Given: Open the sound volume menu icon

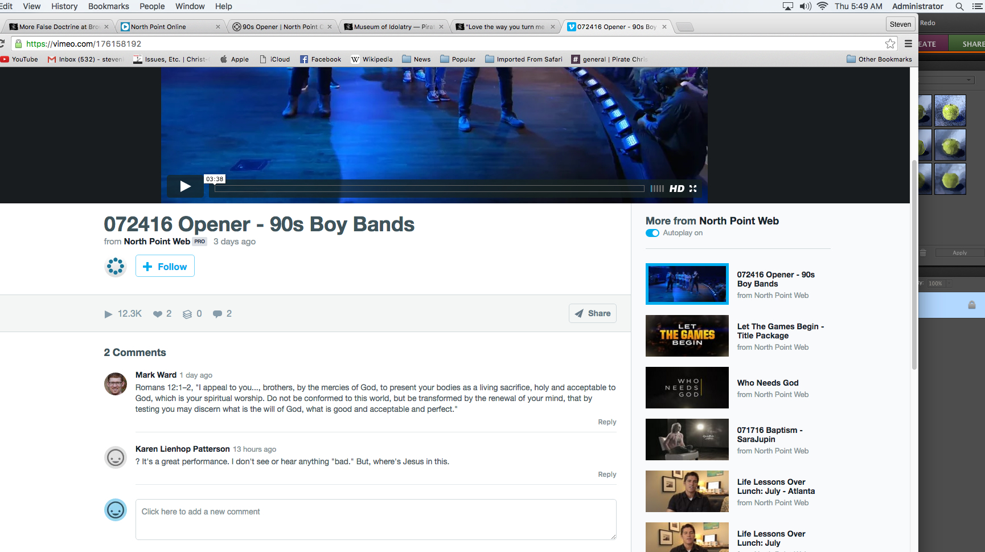Looking at the screenshot, I should (805, 6).
